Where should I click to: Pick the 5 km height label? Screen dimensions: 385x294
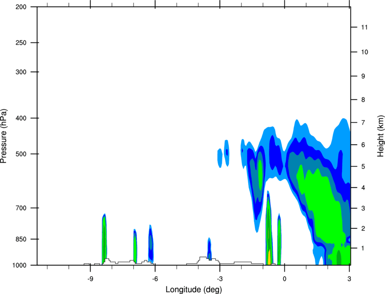363,166
